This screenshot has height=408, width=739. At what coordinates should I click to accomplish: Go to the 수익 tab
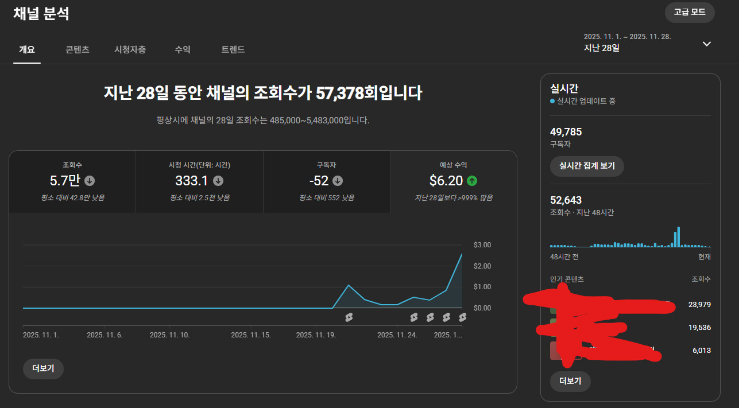coord(183,50)
